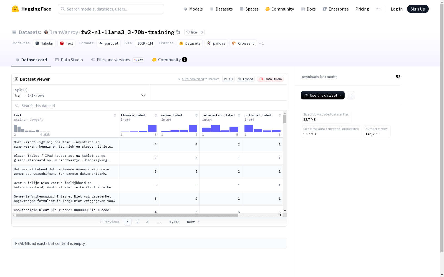Click the Log In link

click(x=397, y=9)
